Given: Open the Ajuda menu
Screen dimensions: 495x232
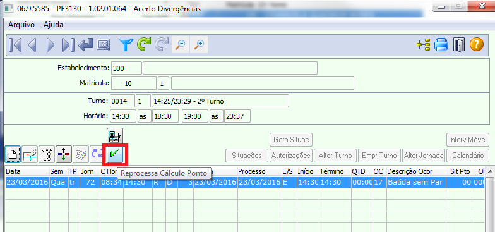Looking at the screenshot, I should (53, 25).
